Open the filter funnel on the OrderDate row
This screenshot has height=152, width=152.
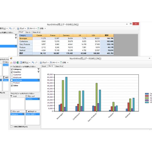tap(39, 80)
